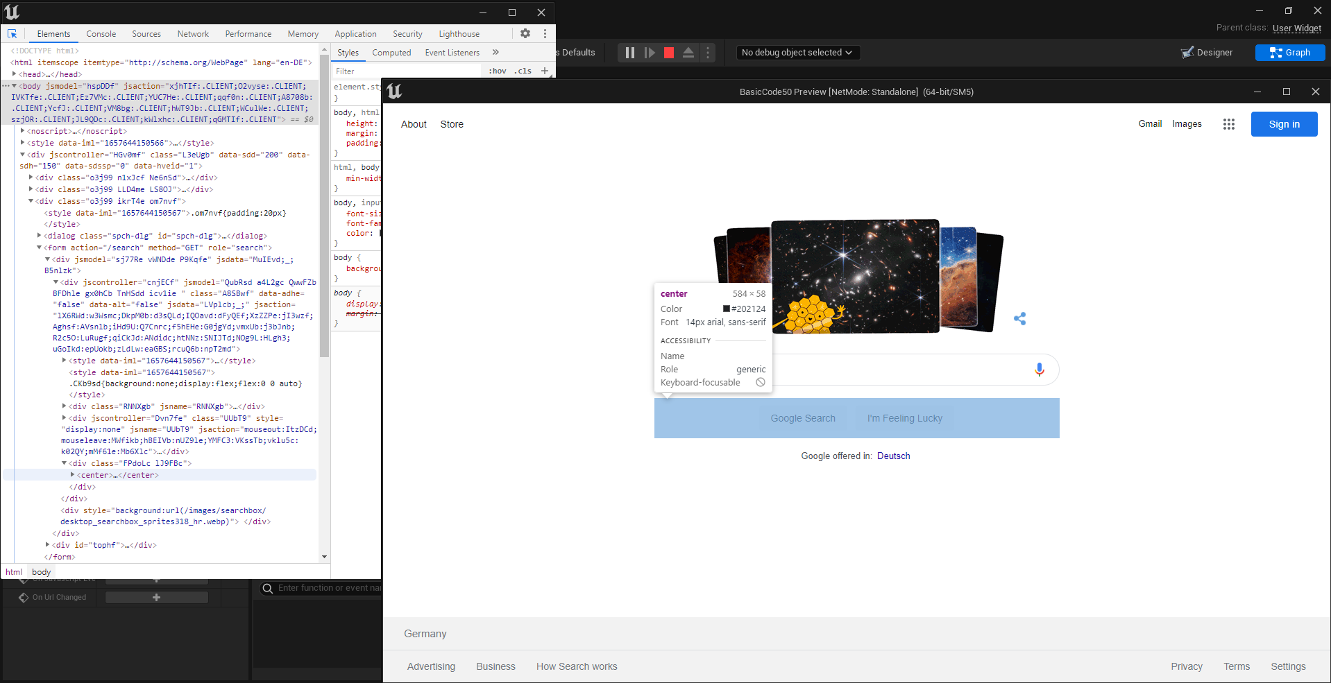1331x683 pixels.
Task: Share the Google doodle icon
Action: (1019, 318)
